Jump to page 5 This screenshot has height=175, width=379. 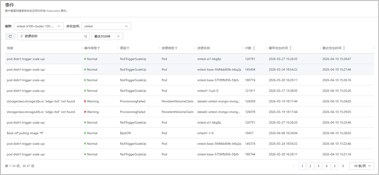tap(335, 166)
